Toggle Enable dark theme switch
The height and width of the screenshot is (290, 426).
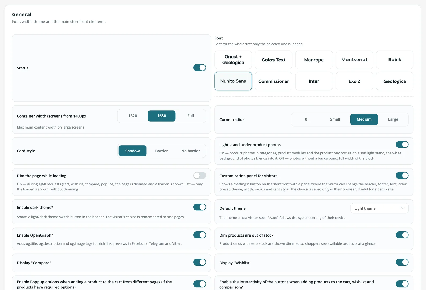[199, 207]
